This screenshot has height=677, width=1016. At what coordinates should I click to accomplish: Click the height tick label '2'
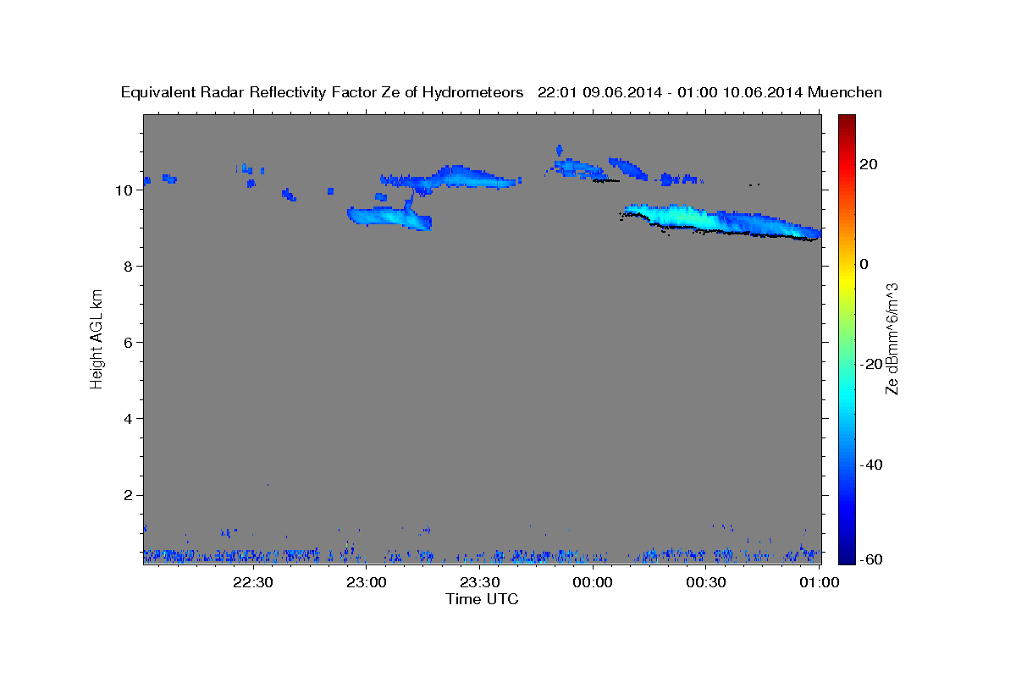click(126, 495)
